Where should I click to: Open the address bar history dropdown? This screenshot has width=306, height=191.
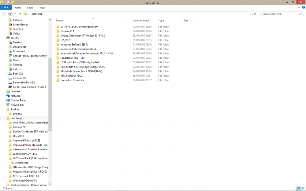tap(251, 14)
